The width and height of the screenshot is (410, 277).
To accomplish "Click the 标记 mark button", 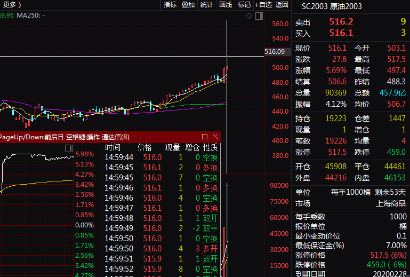I will tap(244, 5).
